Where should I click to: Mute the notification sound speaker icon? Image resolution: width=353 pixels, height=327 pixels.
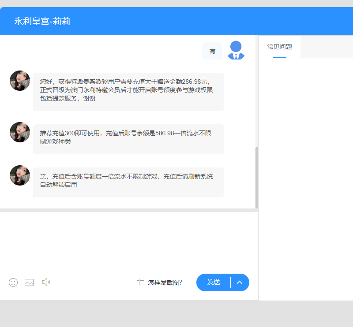click(46, 282)
